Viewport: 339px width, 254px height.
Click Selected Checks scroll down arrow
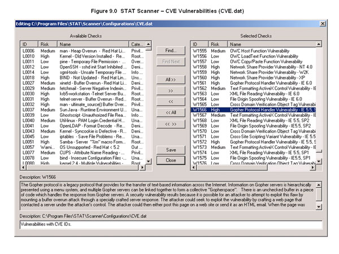tap(319, 161)
